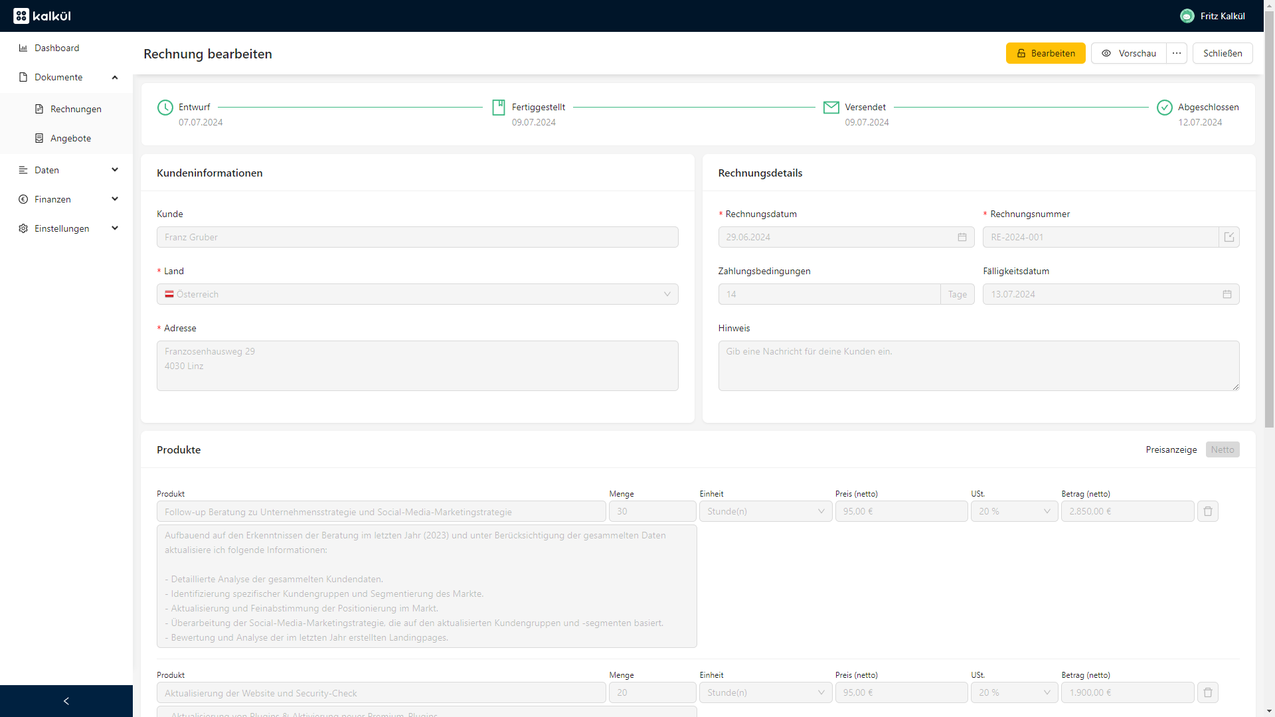The image size is (1275, 717).
Task: Click the Abgeschlossen checkmark icon
Action: click(1165, 107)
